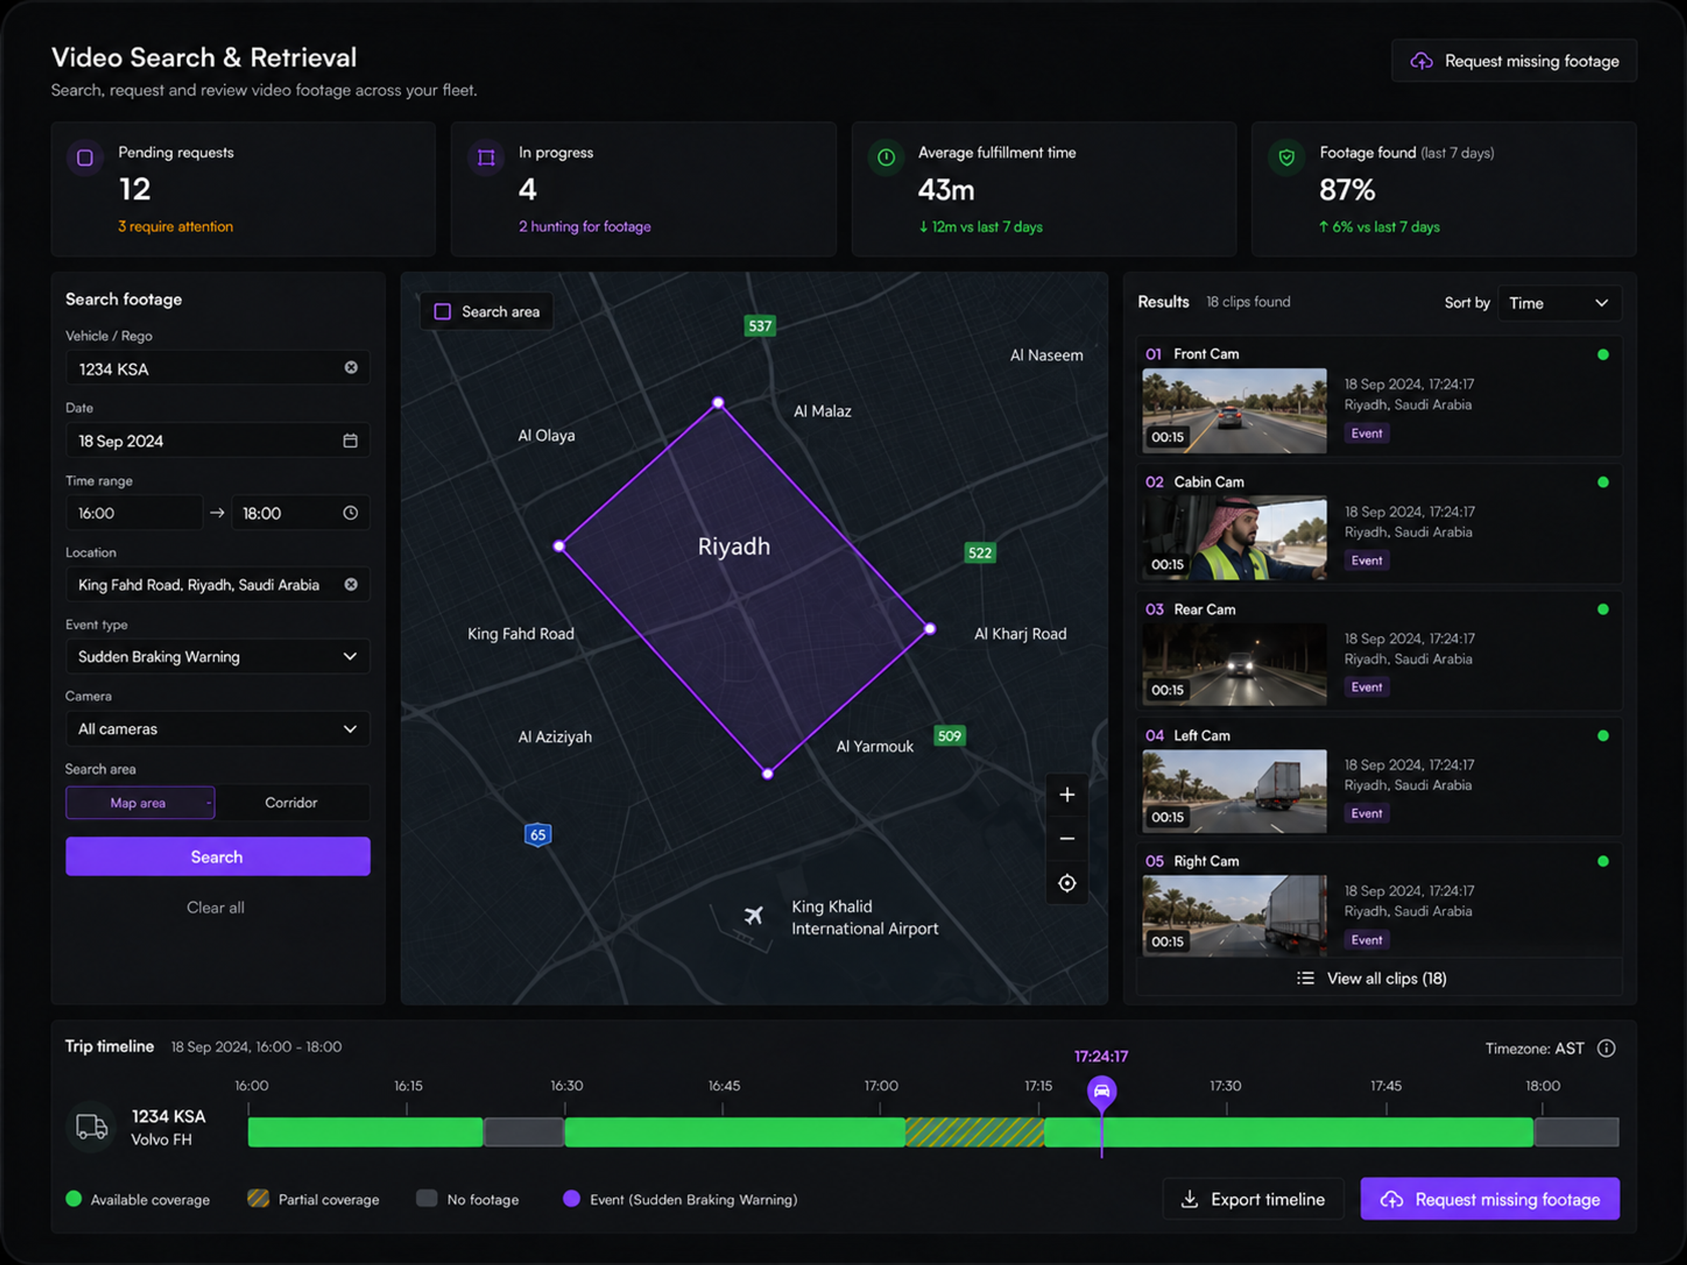
Task: Click status dot of Rear Cam clip
Action: [1603, 609]
